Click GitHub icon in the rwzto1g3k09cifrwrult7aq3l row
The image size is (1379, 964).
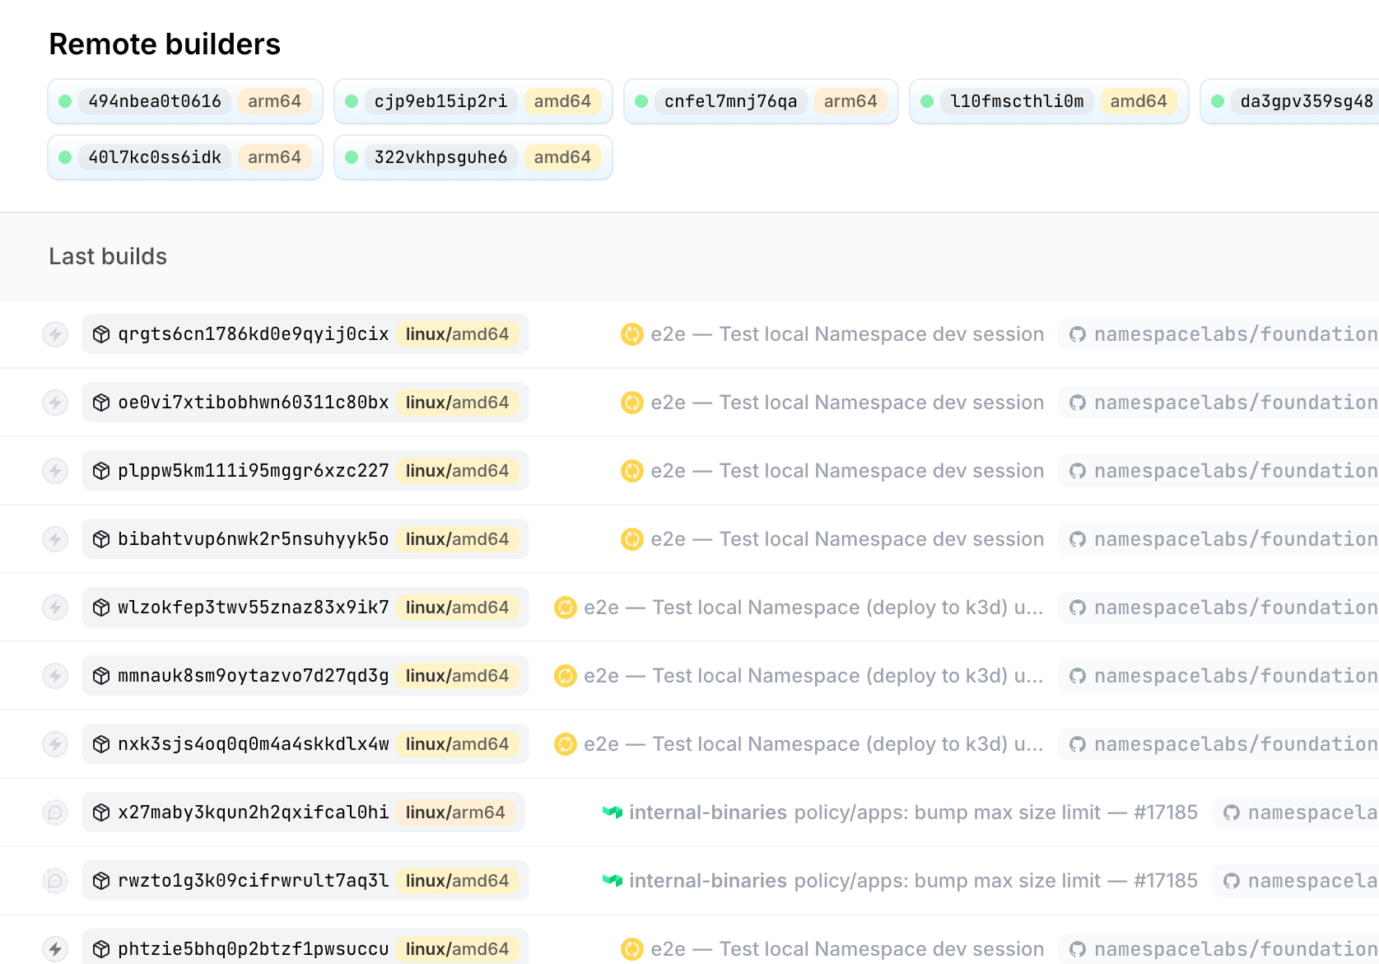click(1231, 881)
